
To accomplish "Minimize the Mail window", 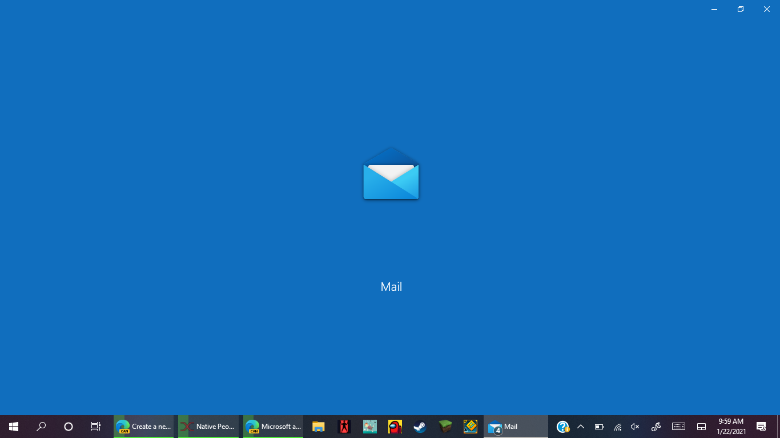I will pos(714,9).
